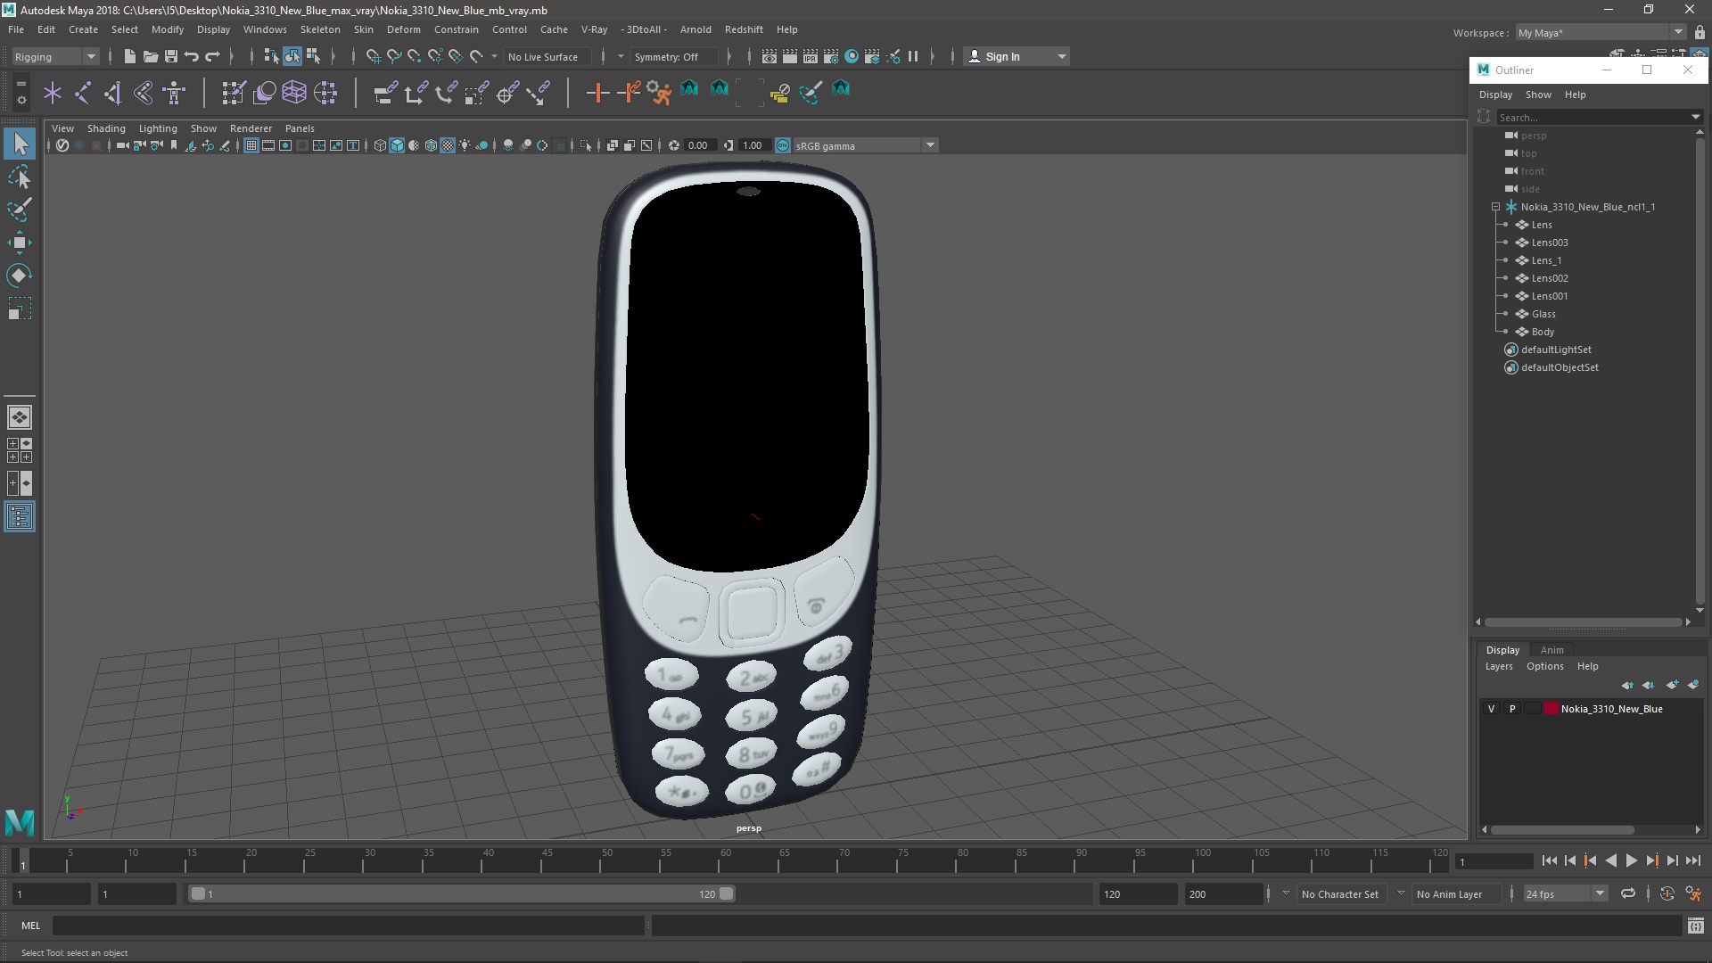Viewport: 1712px width, 963px height.
Task: Click the IPR render icon
Action: click(x=811, y=56)
